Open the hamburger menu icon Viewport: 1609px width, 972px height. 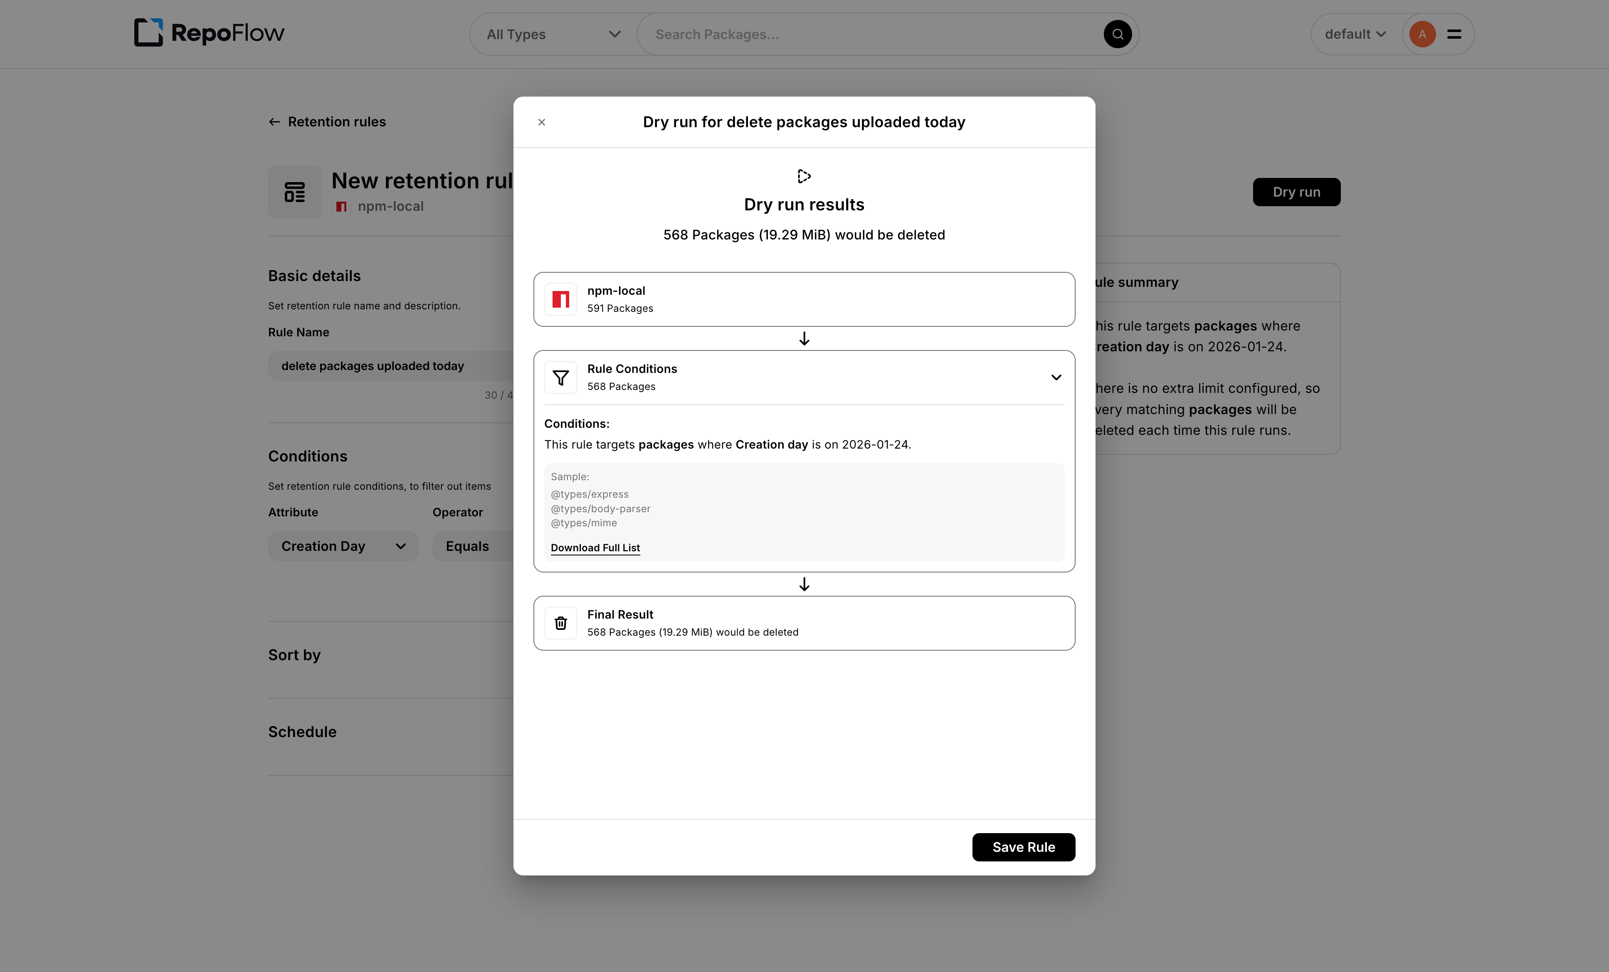[x=1454, y=34]
